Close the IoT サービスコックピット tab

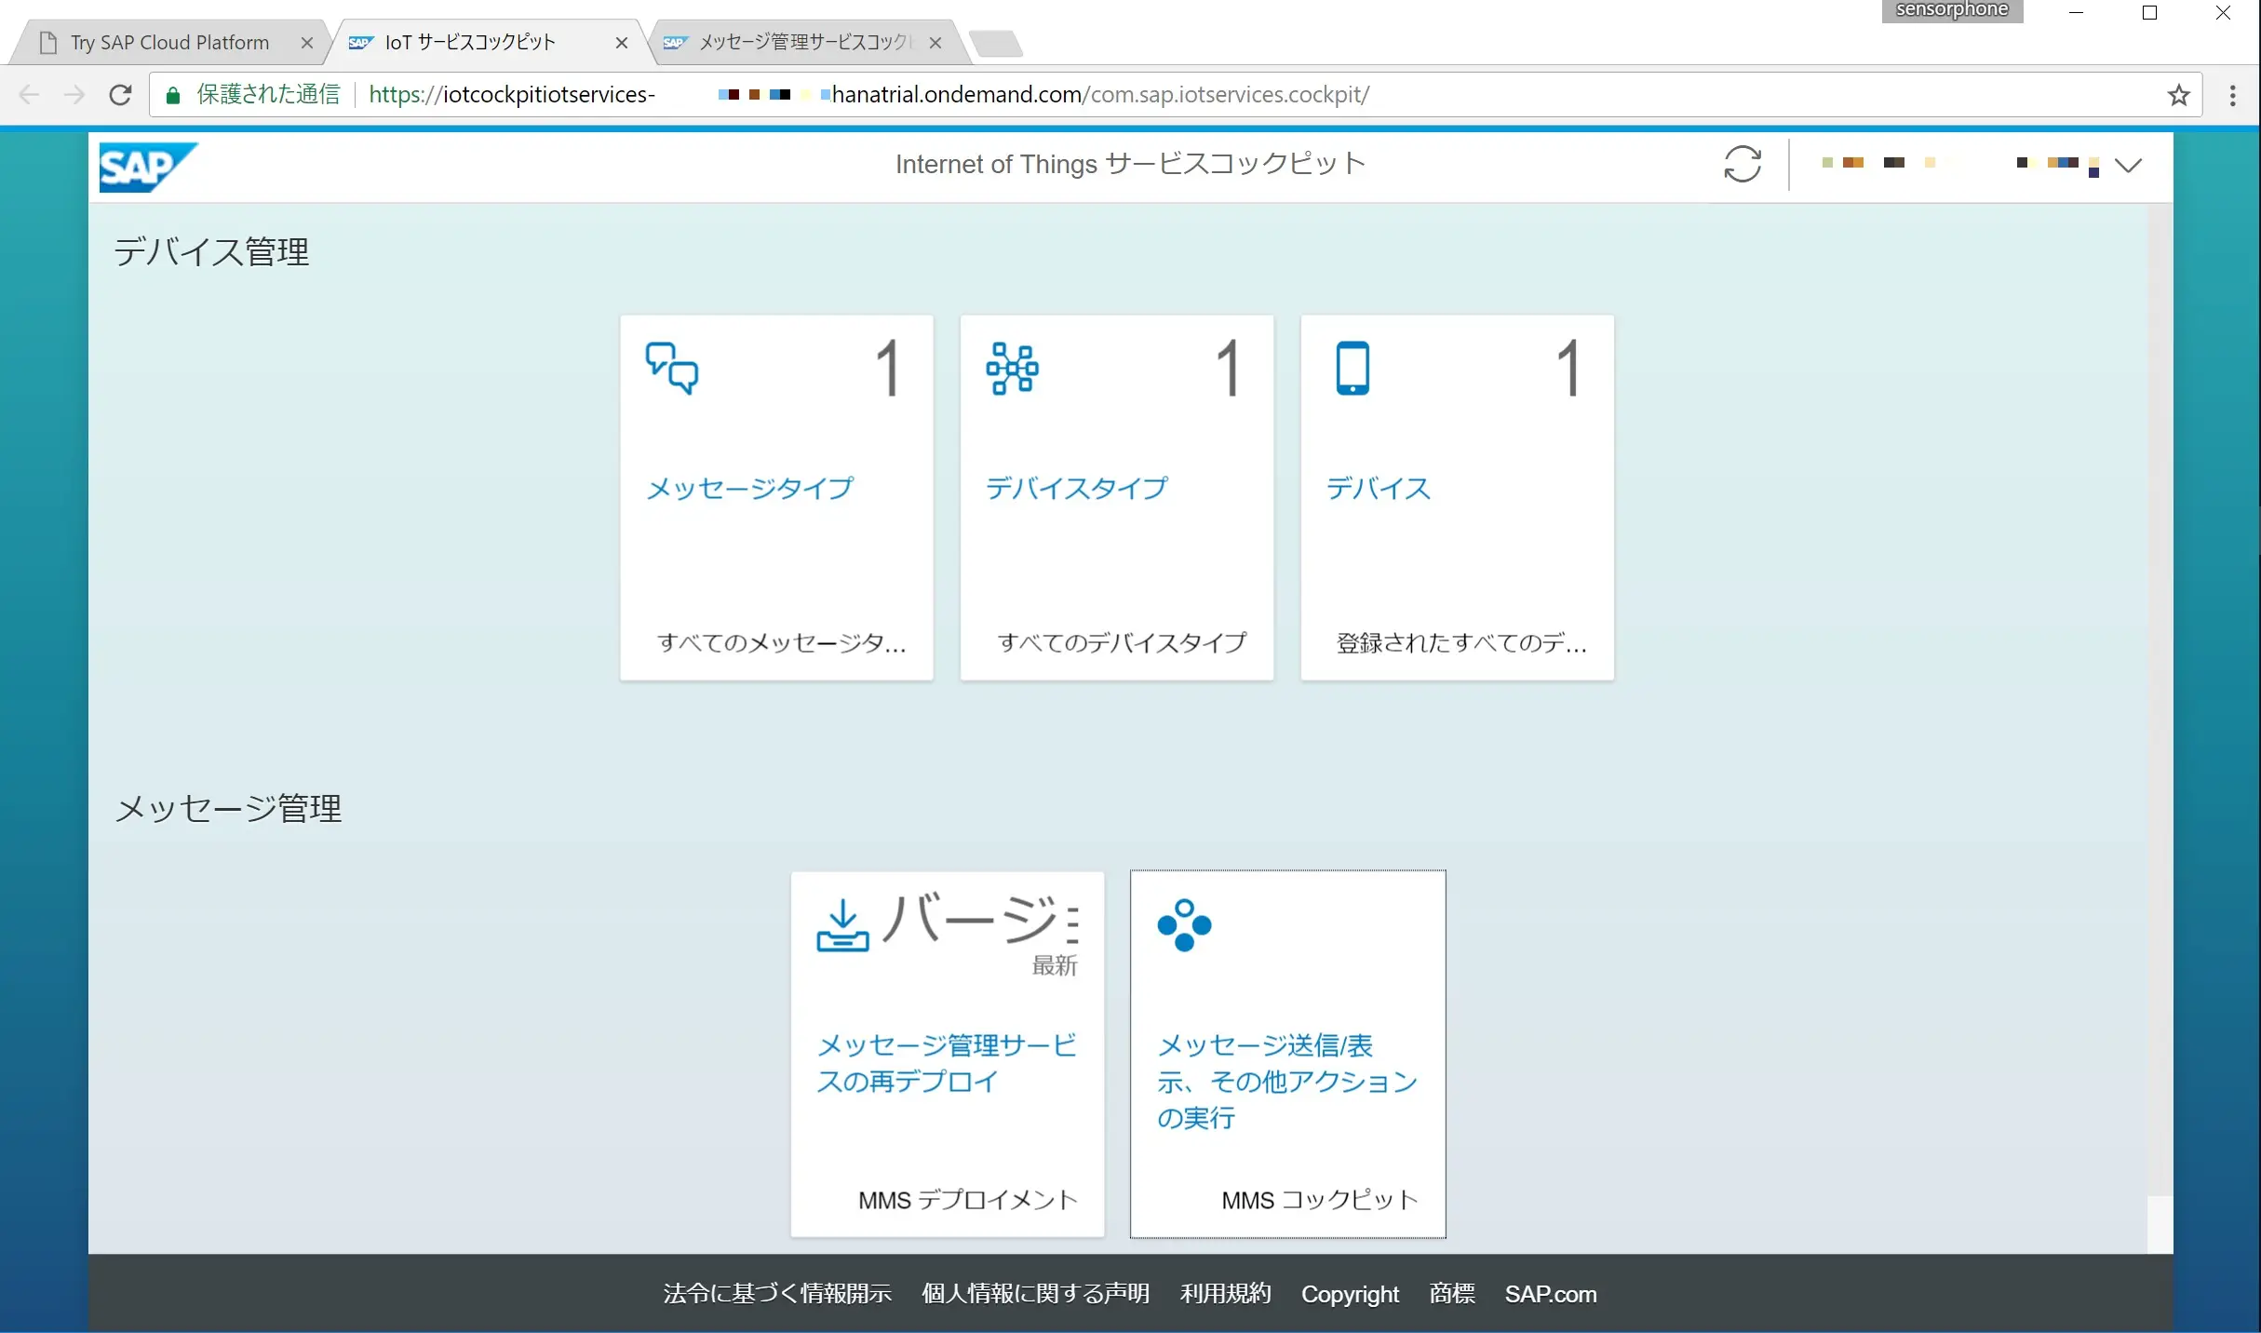[622, 43]
